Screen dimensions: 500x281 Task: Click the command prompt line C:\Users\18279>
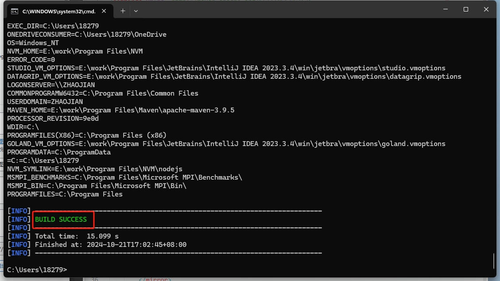(37, 269)
